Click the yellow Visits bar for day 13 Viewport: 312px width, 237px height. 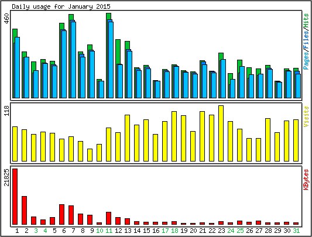[x=127, y=138]
